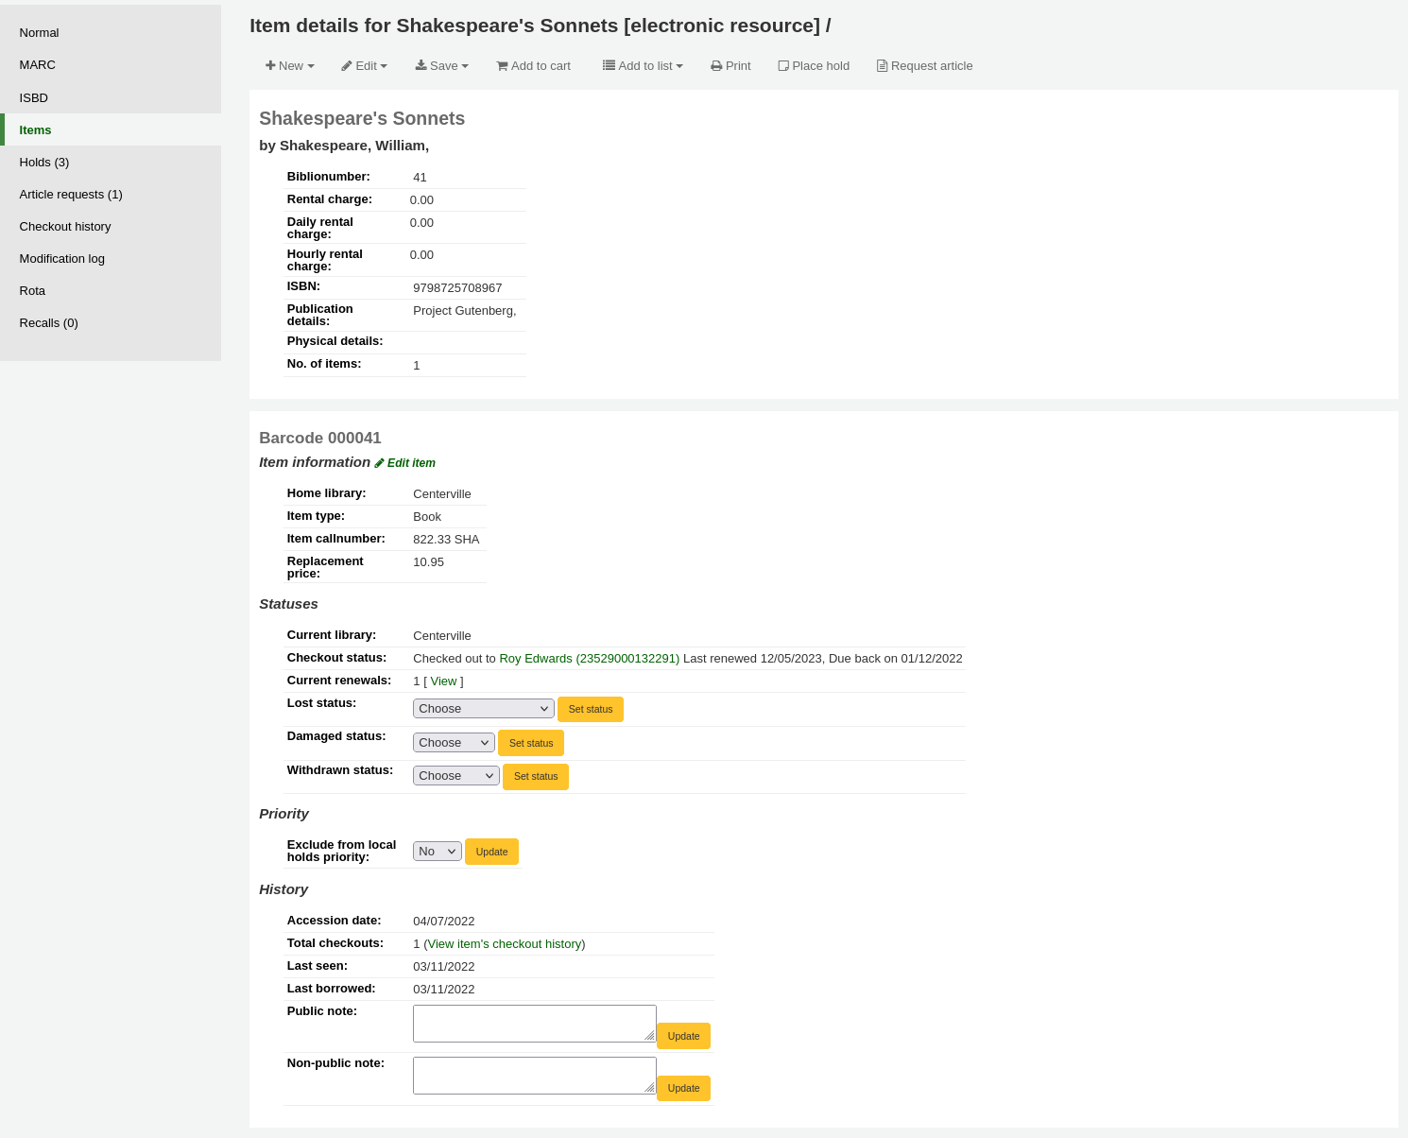Click the Non-public note text area
Image resolution: width=1408 pixels, height=1138 pixels.
point(535,1076)
